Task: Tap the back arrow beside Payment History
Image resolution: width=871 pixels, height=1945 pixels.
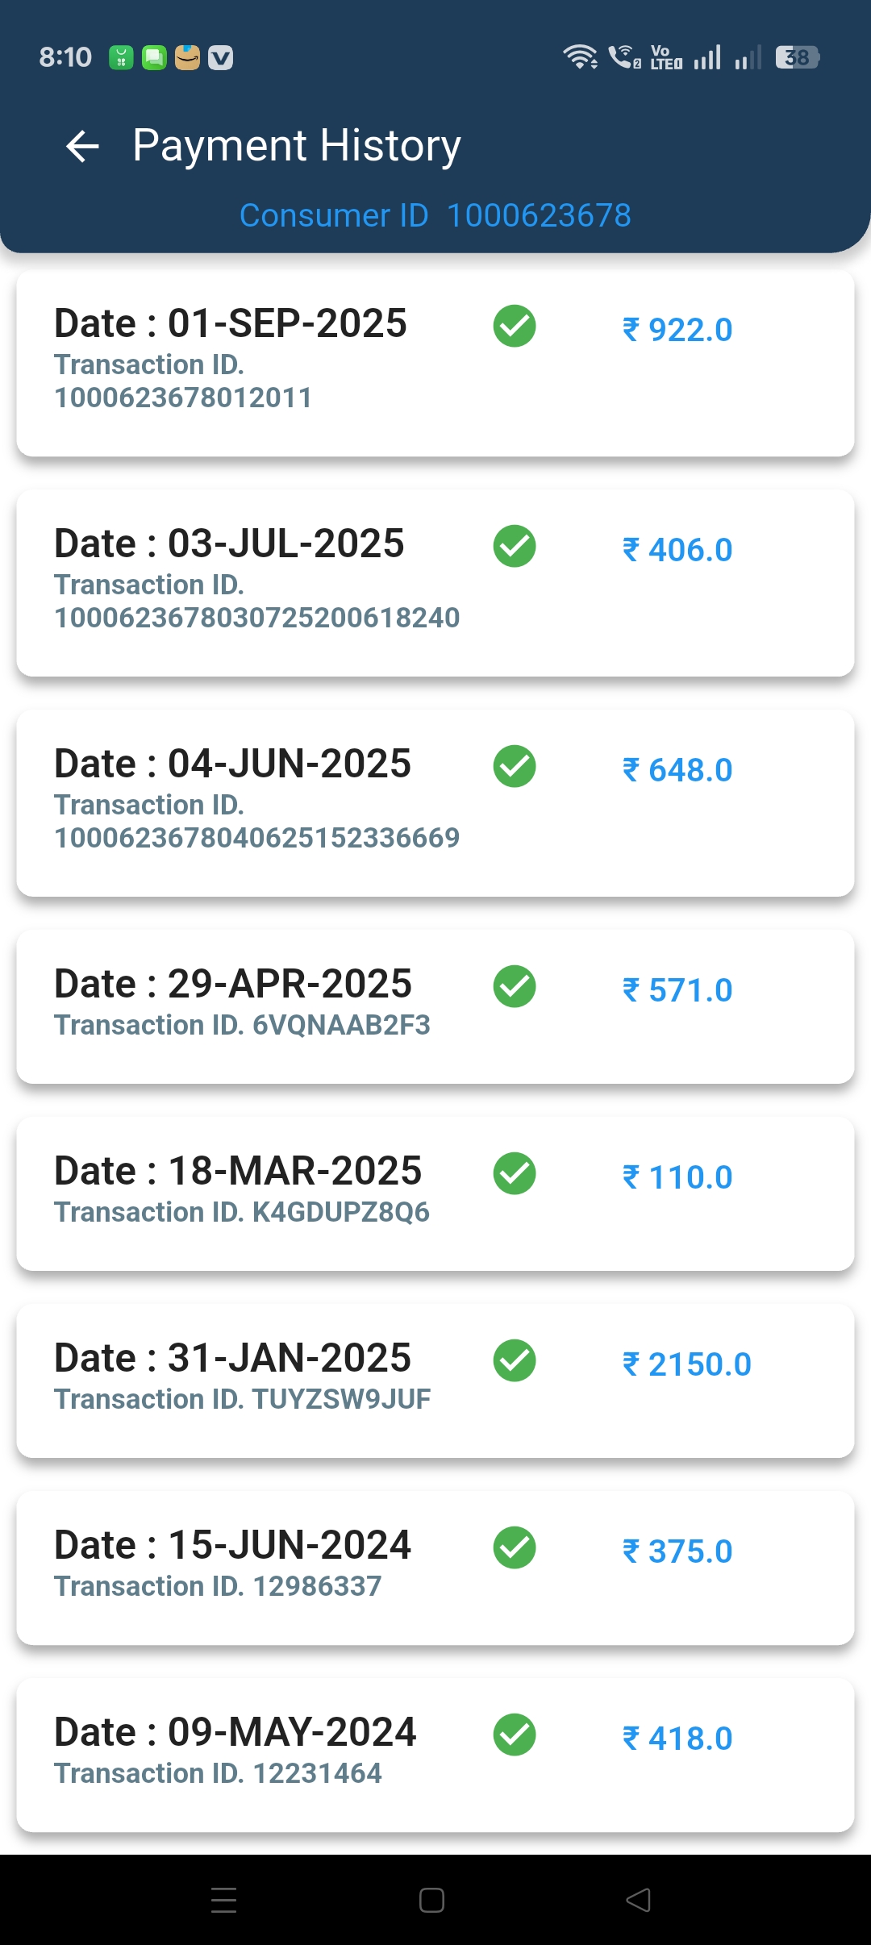Action: pos(82,146)
